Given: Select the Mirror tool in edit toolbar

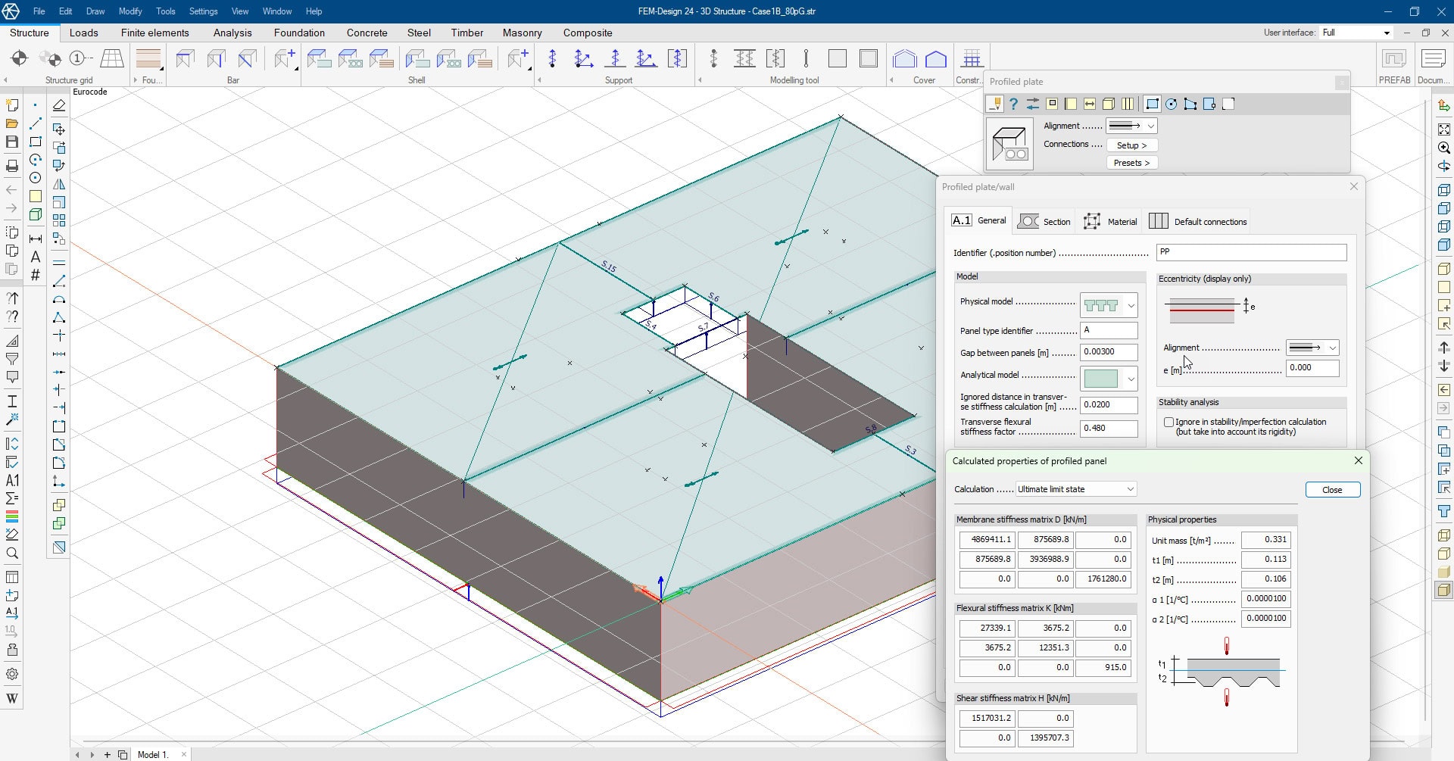Looking at the screenshot, I should pos(59,184).
